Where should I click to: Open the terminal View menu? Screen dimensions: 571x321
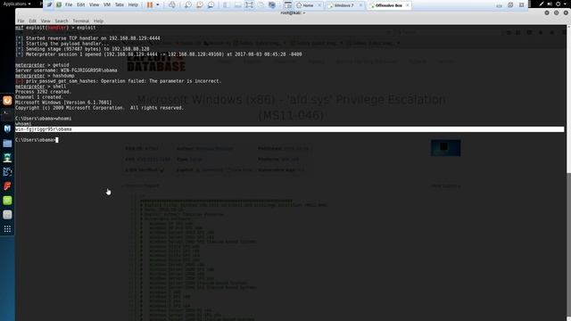pyautogui.click(x=46, y=21)
